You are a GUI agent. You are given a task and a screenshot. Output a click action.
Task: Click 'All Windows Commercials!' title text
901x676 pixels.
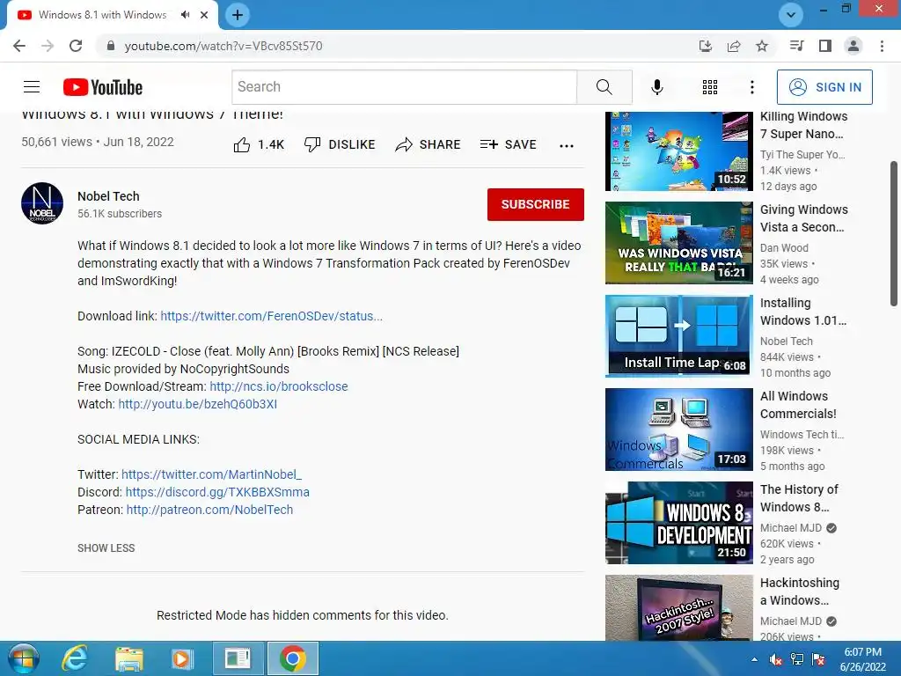[x=798, y=405]
